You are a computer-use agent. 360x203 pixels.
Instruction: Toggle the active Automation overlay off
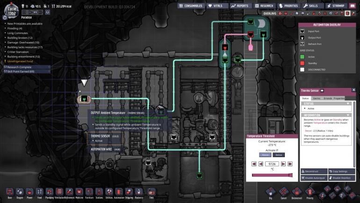tap(347, 14)
